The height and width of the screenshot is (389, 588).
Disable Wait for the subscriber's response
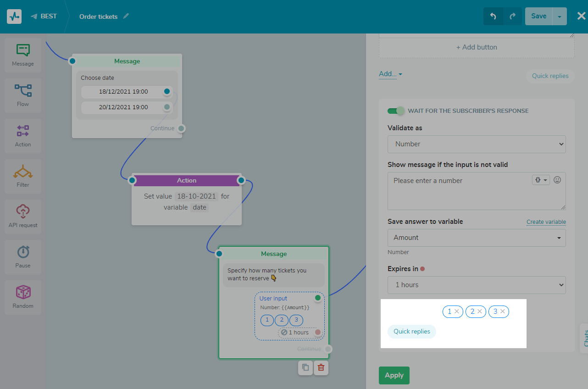click(396, 111)
